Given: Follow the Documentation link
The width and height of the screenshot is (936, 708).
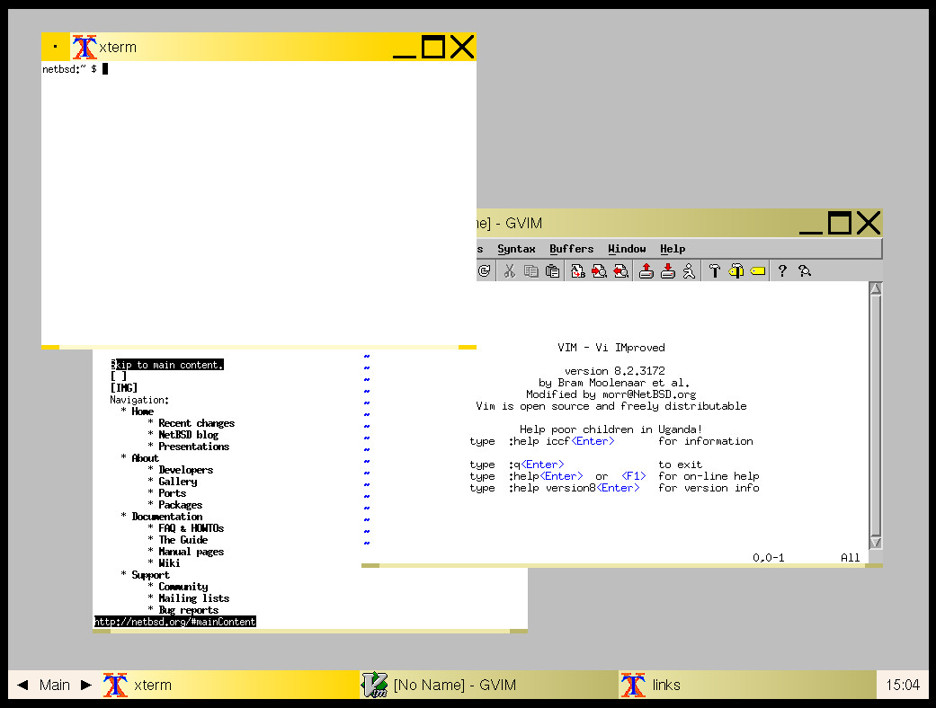Looking at the screenshot, I should click(x=167, y=517).
